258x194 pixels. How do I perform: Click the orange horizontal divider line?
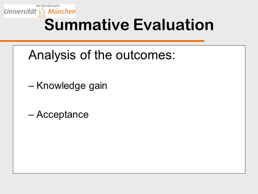pos(102,41)
